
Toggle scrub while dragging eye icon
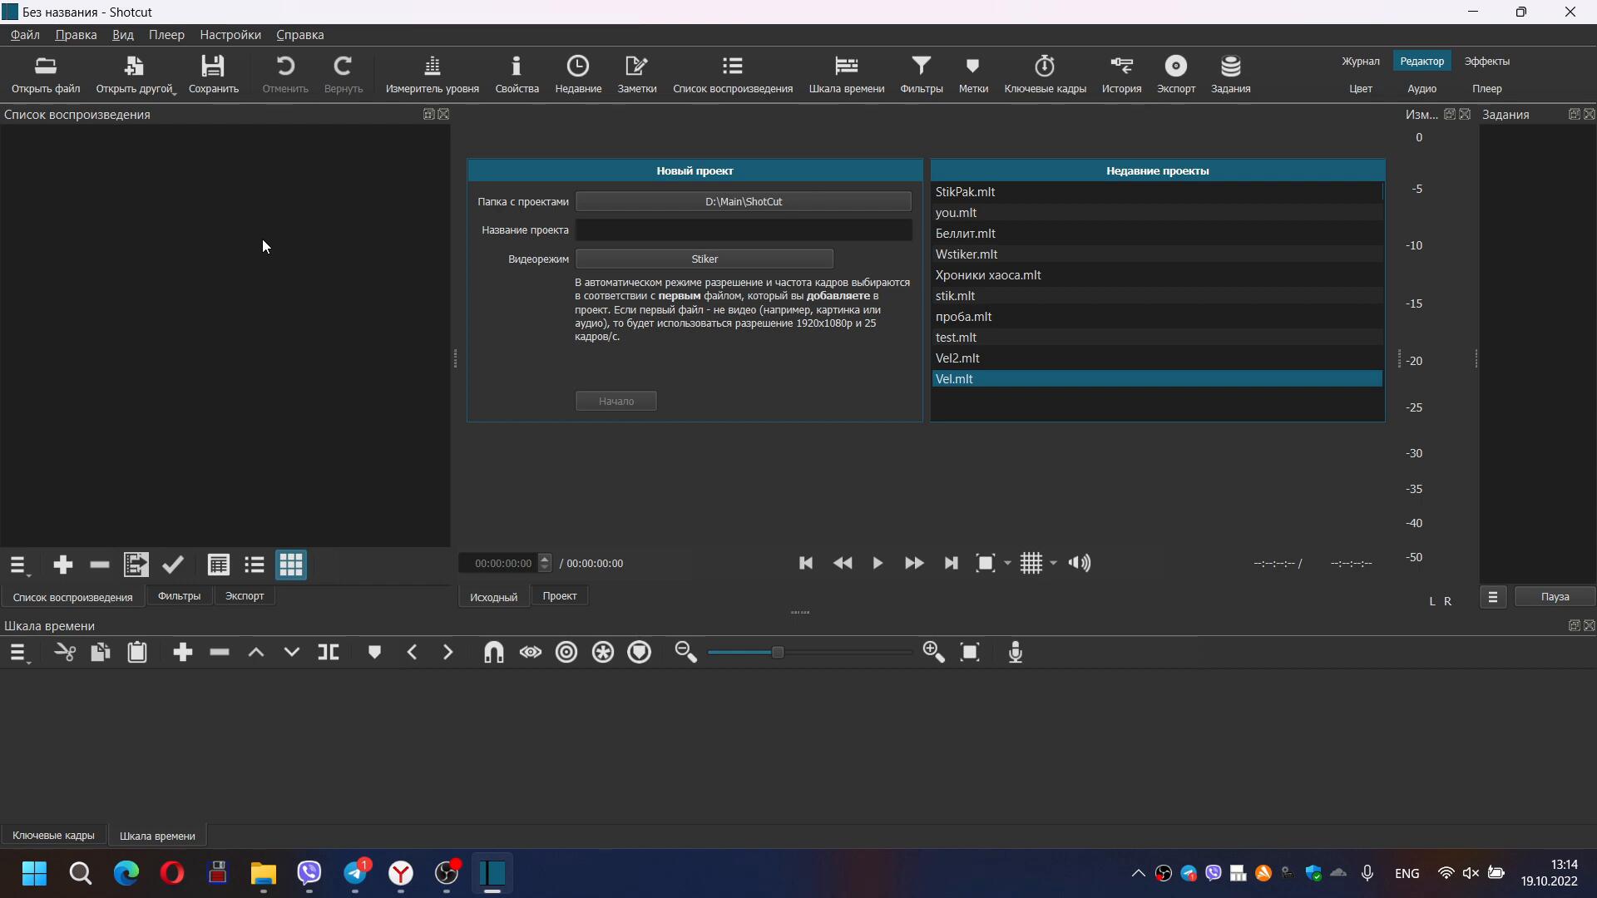pos(530,653)
